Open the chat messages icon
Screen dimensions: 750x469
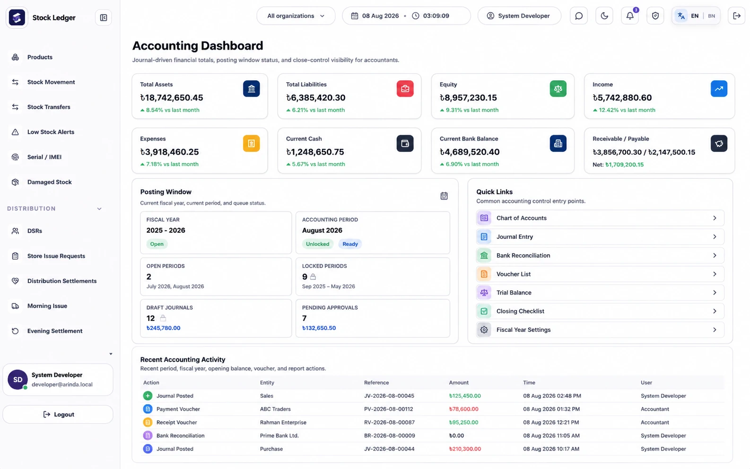(x=579, y=16)
